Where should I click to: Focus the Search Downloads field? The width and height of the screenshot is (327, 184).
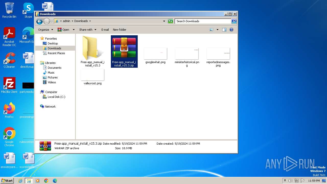[203, 21]
